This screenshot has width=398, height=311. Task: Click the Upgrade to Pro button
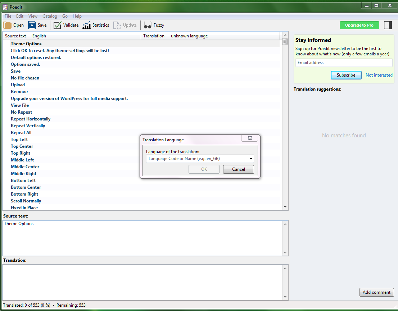click(x=359, y=25)
